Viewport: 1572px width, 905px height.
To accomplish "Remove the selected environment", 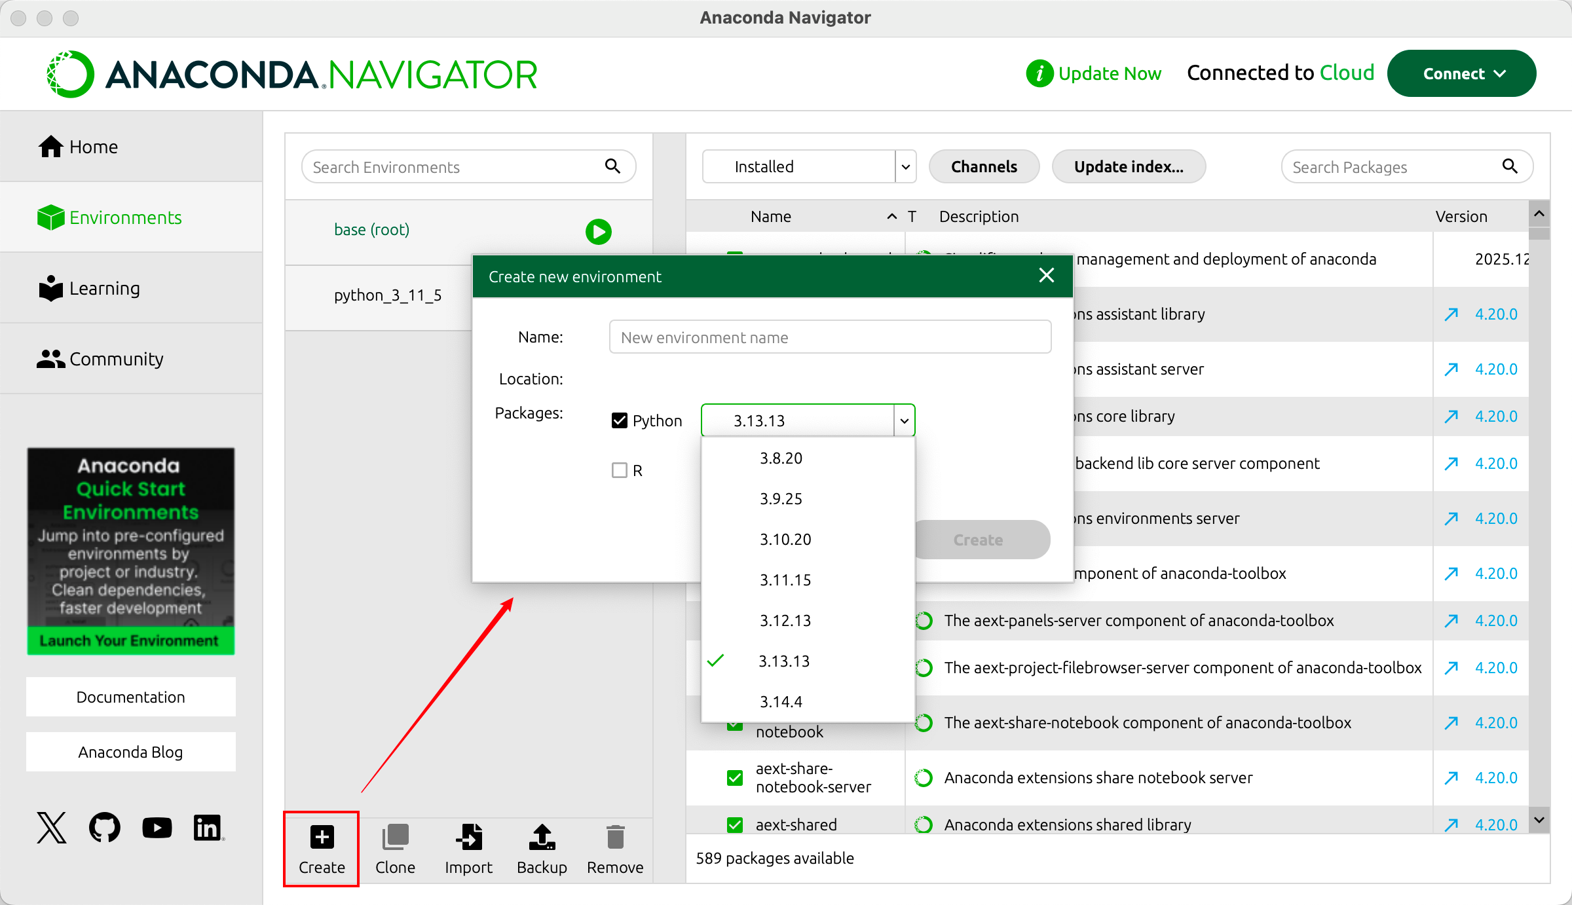I will [x=615, y=849].
